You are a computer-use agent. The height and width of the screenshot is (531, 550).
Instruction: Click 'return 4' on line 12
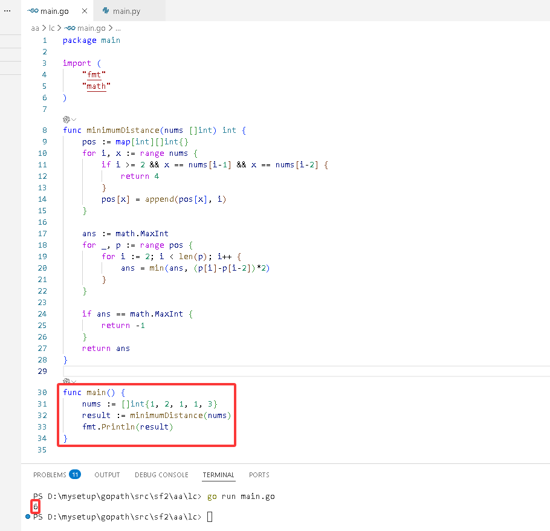point(140,176)
